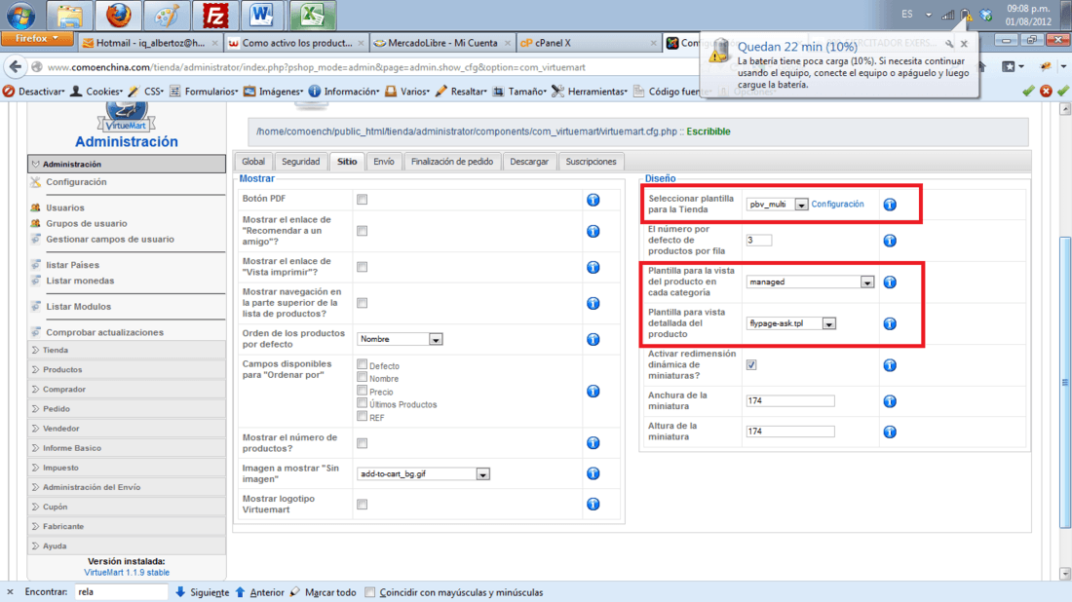Expand the Productos sidebar section

click(x=127, y=369)
